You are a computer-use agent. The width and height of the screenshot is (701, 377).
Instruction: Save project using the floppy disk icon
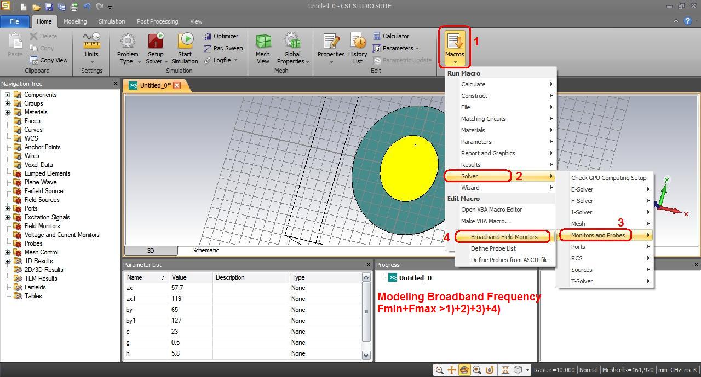49,7
